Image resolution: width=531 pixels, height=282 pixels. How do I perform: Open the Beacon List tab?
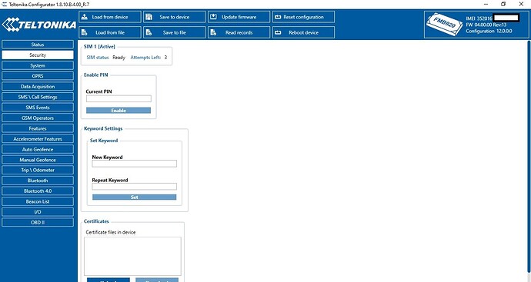(38, 201)
